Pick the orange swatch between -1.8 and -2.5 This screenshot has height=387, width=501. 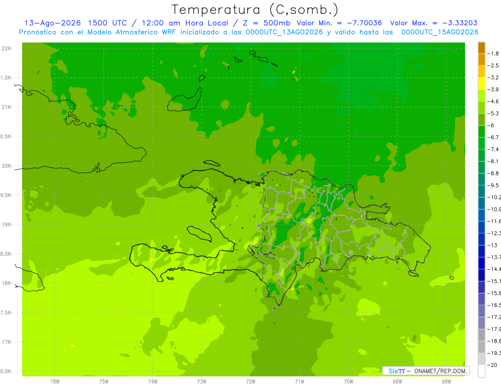(x=481, y=60)
